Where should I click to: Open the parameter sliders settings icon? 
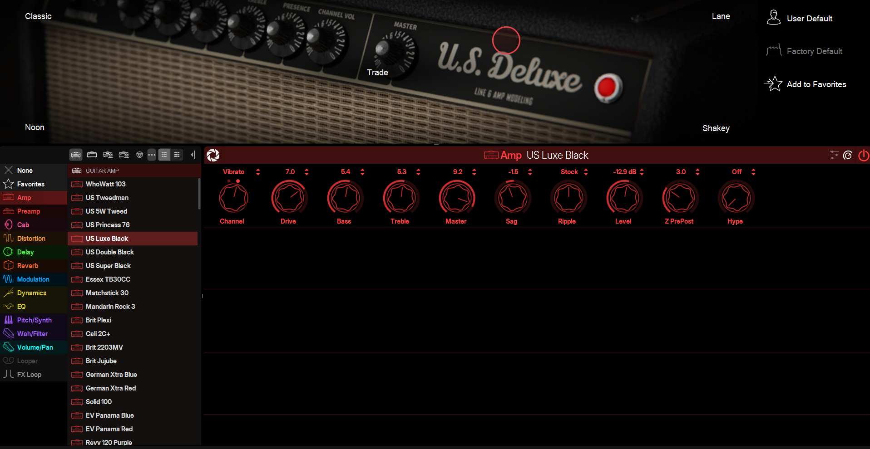click(x=835, y=155)
